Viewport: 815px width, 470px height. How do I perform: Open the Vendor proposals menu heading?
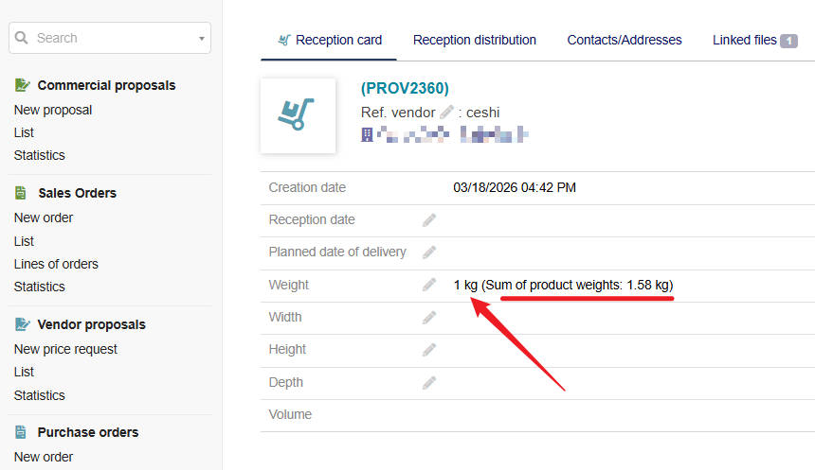coord(91,324)
